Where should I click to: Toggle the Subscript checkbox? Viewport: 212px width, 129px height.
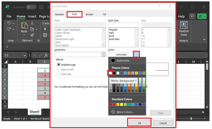(58, 74)
